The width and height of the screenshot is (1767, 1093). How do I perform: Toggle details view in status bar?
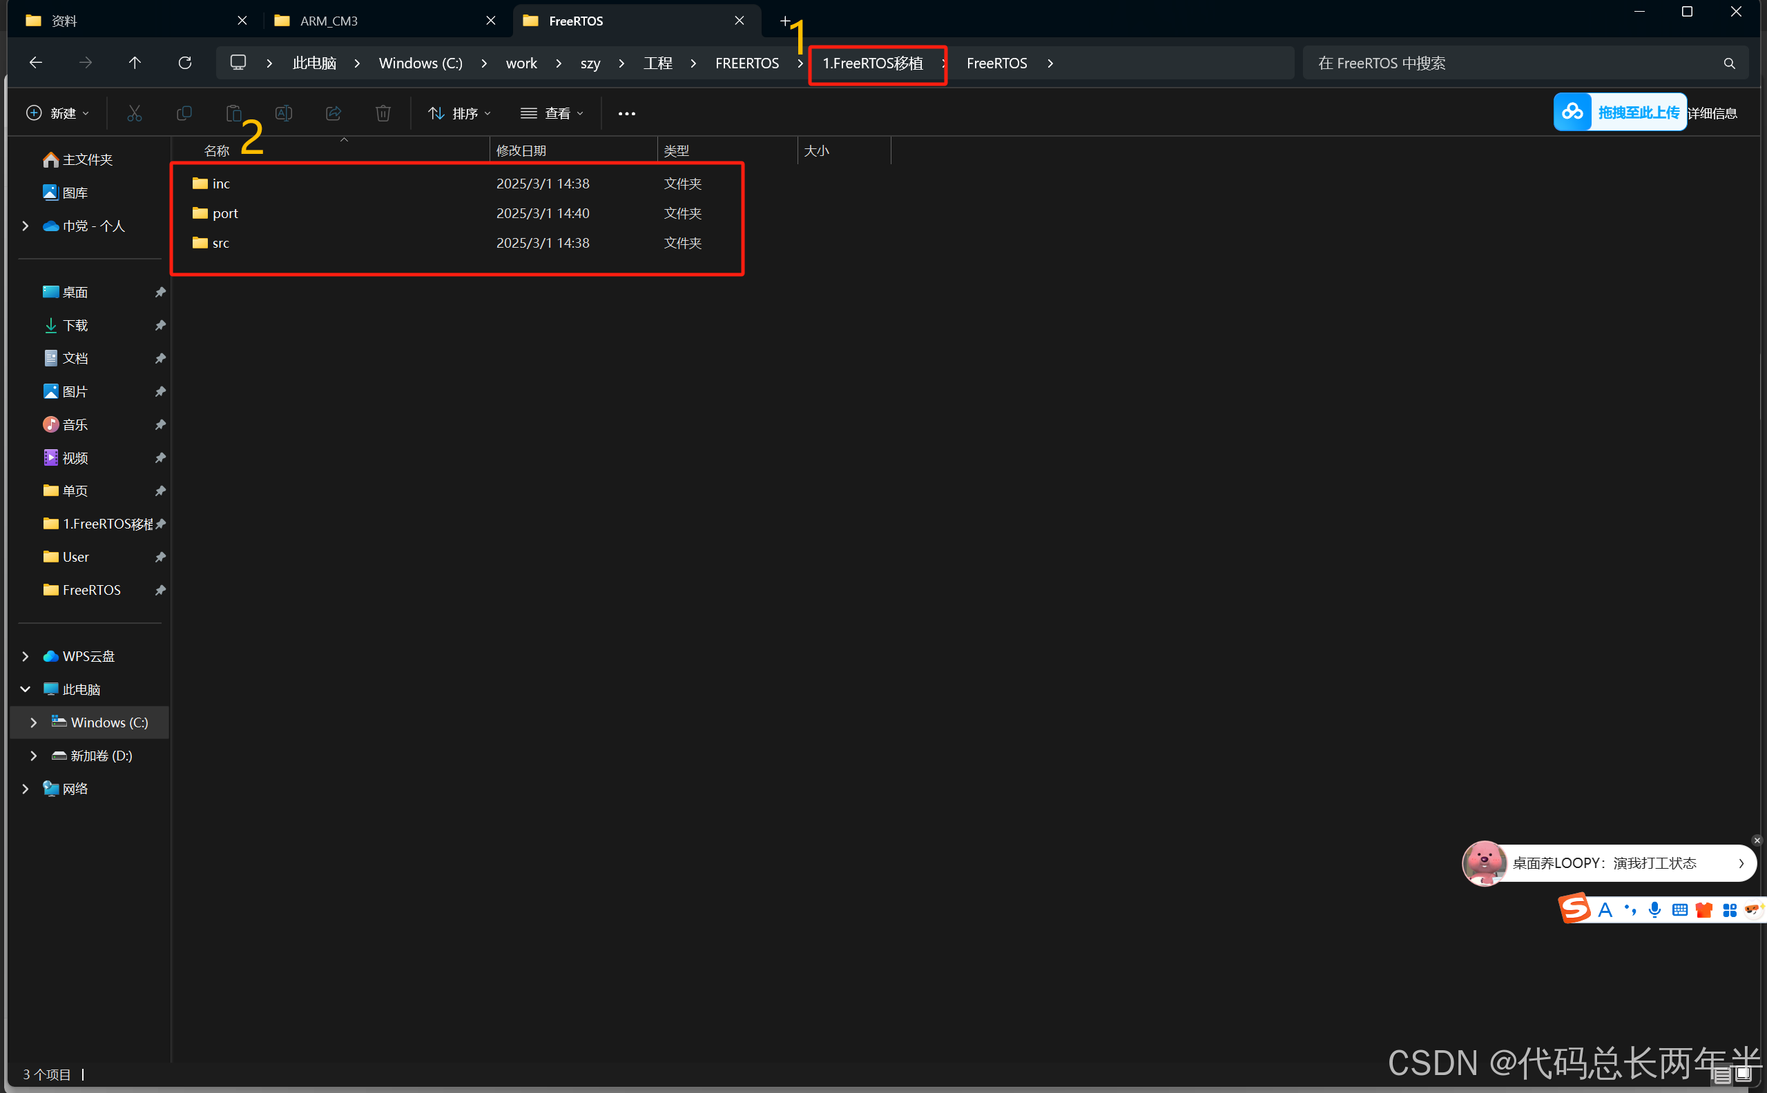pos(1723,1076)
